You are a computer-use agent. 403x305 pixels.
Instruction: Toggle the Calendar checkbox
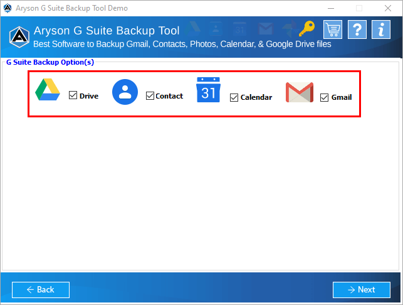pyautogui.click(x=234, y=97)
